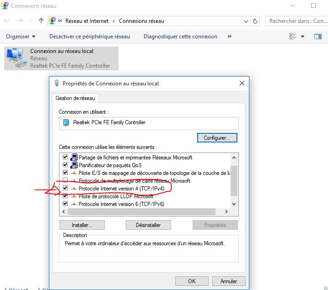
Task: Select Connexion au réseau local adapter icon
Action: tap(16, 58)
